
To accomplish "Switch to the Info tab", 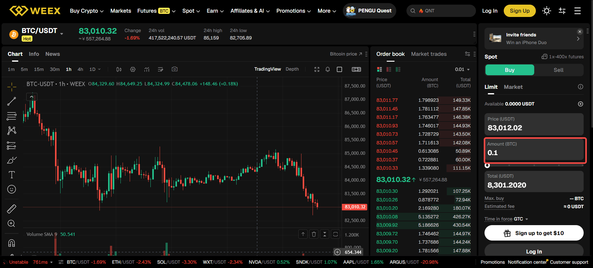I will click(34, 54).
